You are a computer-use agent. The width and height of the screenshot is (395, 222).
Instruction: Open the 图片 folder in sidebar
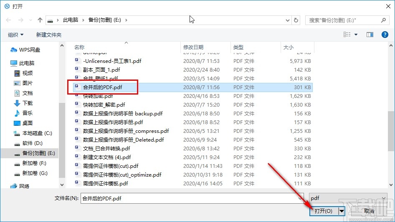[x=23, y=83]
